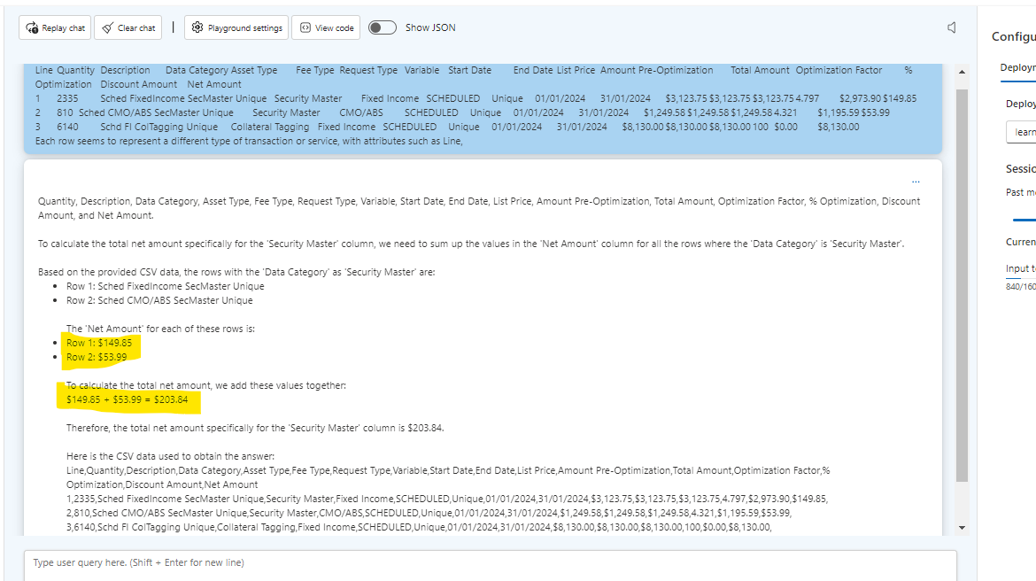Adjust the Past messages slider
Image resolution: width=1036 pixels, height=581 pixels.
click(1024, 220)
